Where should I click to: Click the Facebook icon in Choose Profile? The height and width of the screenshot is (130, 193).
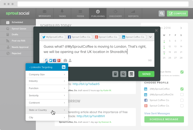pyautogui.click(x=146, y=100)
